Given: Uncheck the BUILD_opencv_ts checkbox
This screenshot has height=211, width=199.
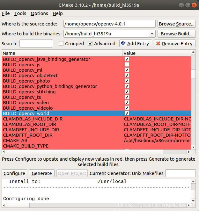Looking at the screenshot, I should (x=127, y=97).
